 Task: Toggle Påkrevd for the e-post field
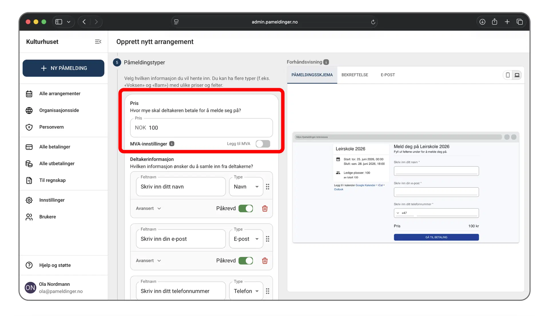click(x=246, y=261)
